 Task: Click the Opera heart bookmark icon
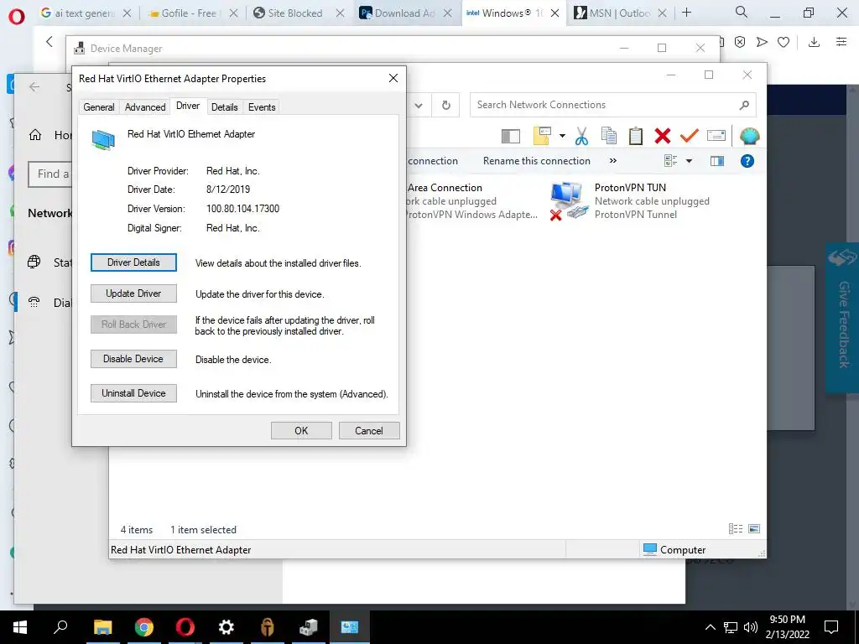(x=784, y=42)
